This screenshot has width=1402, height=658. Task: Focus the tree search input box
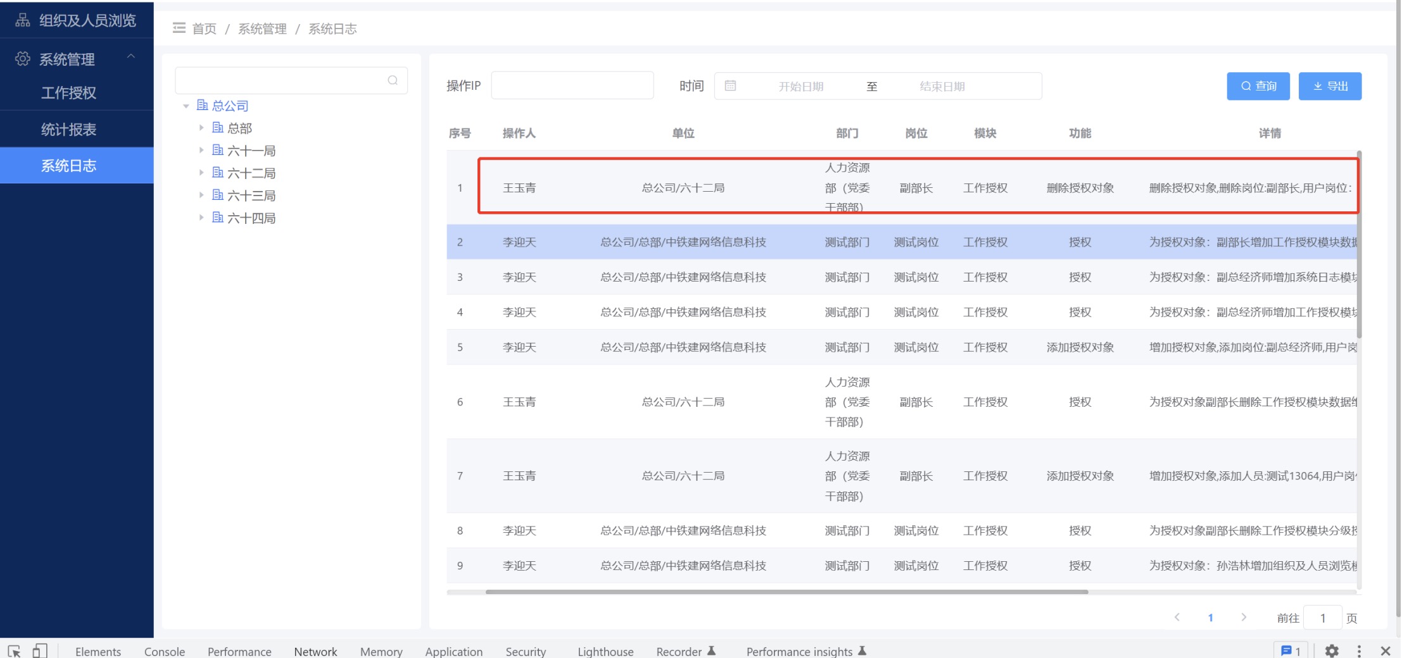[x=291, y=80]
